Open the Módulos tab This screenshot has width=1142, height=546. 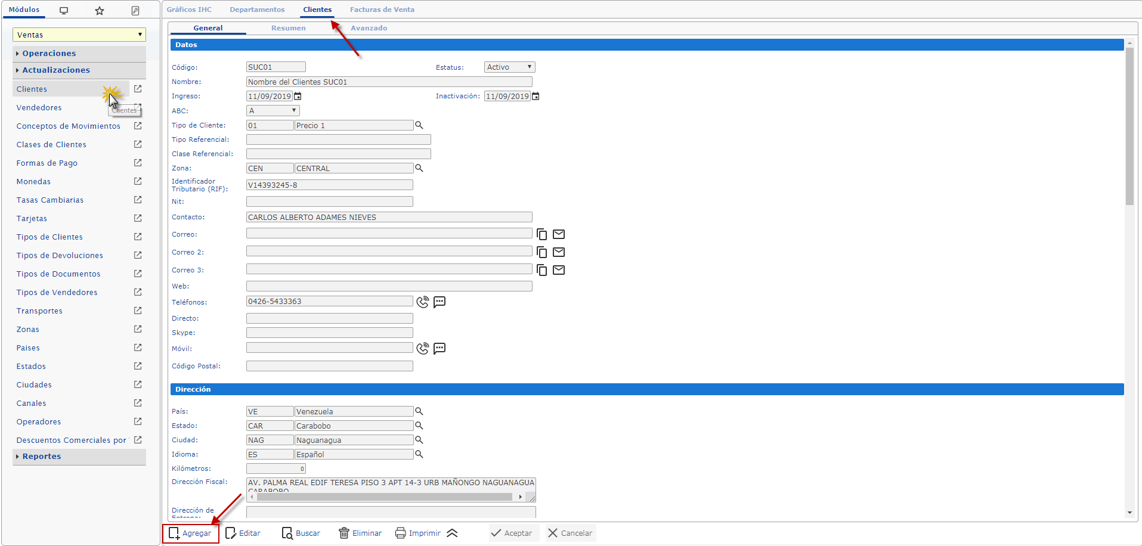[x=24, y=10]
